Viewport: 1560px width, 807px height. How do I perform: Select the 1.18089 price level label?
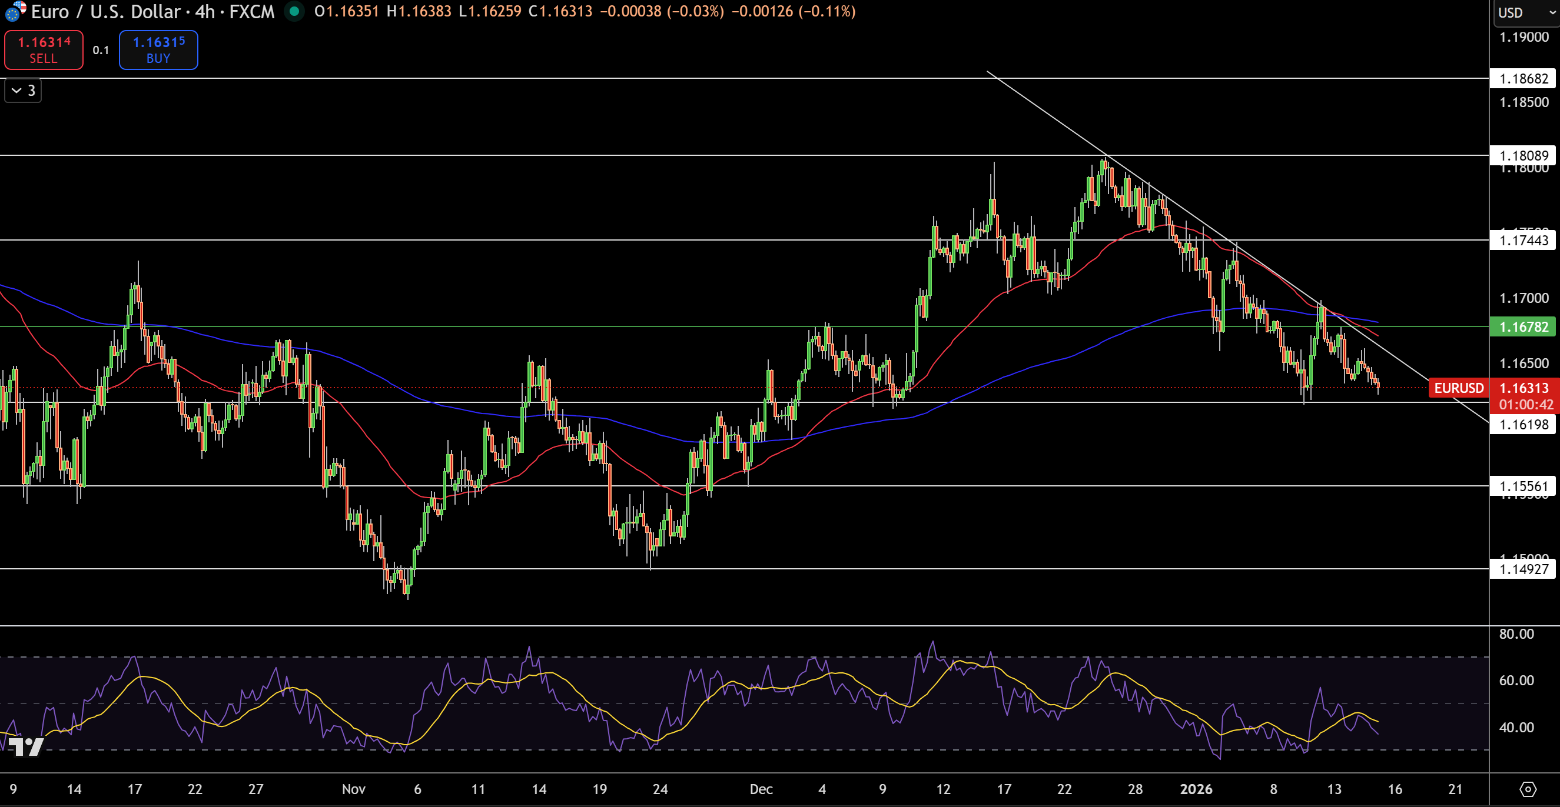(1523, 155)
